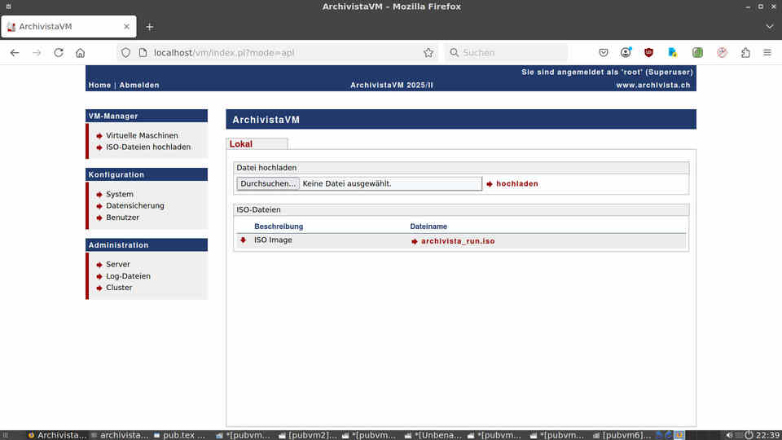This screenshot has width=782, height=440.
Task: Go back with the browser back arrow
Action: [15, 52]
